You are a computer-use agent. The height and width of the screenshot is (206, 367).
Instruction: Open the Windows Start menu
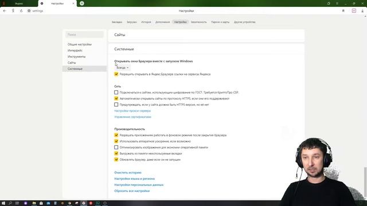3,203
